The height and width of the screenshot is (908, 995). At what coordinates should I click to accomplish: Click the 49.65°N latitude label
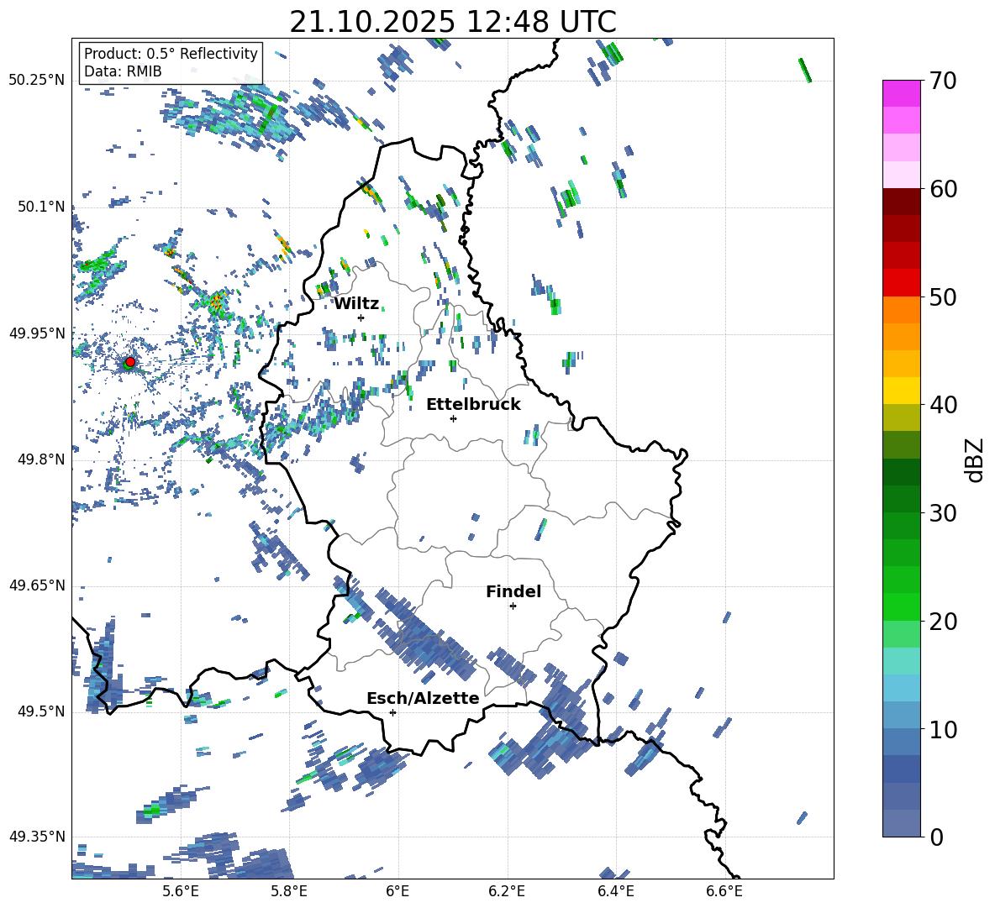point(37,585)
